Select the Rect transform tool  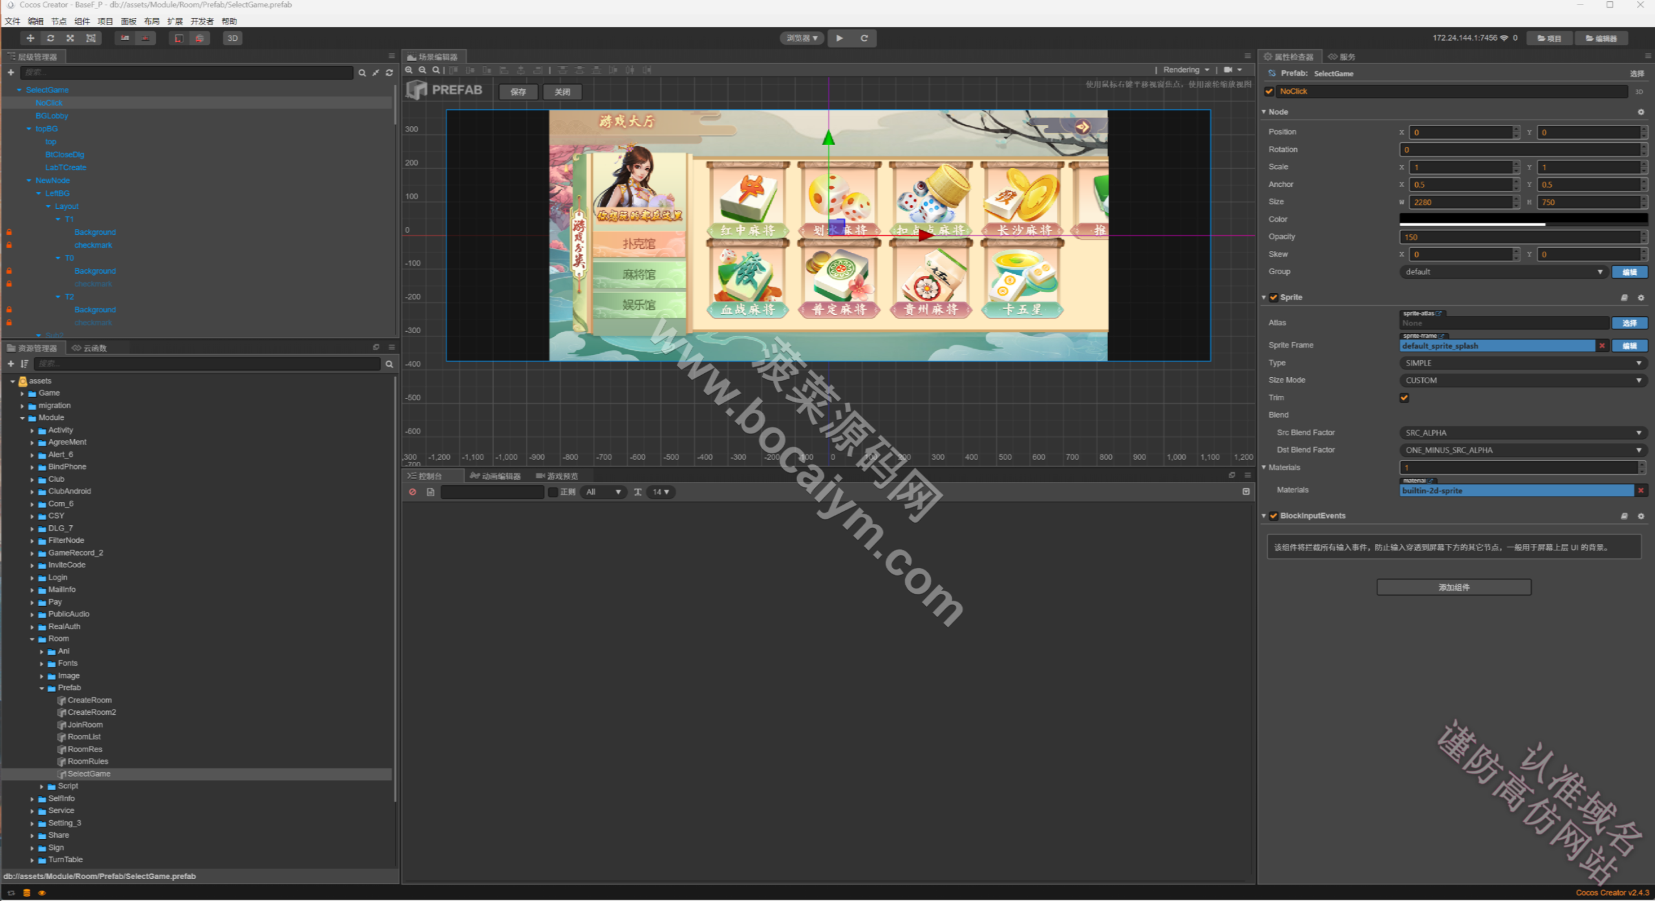91,38
